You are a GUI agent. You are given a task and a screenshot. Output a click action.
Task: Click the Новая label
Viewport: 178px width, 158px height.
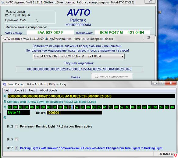[x=75, y=77]
